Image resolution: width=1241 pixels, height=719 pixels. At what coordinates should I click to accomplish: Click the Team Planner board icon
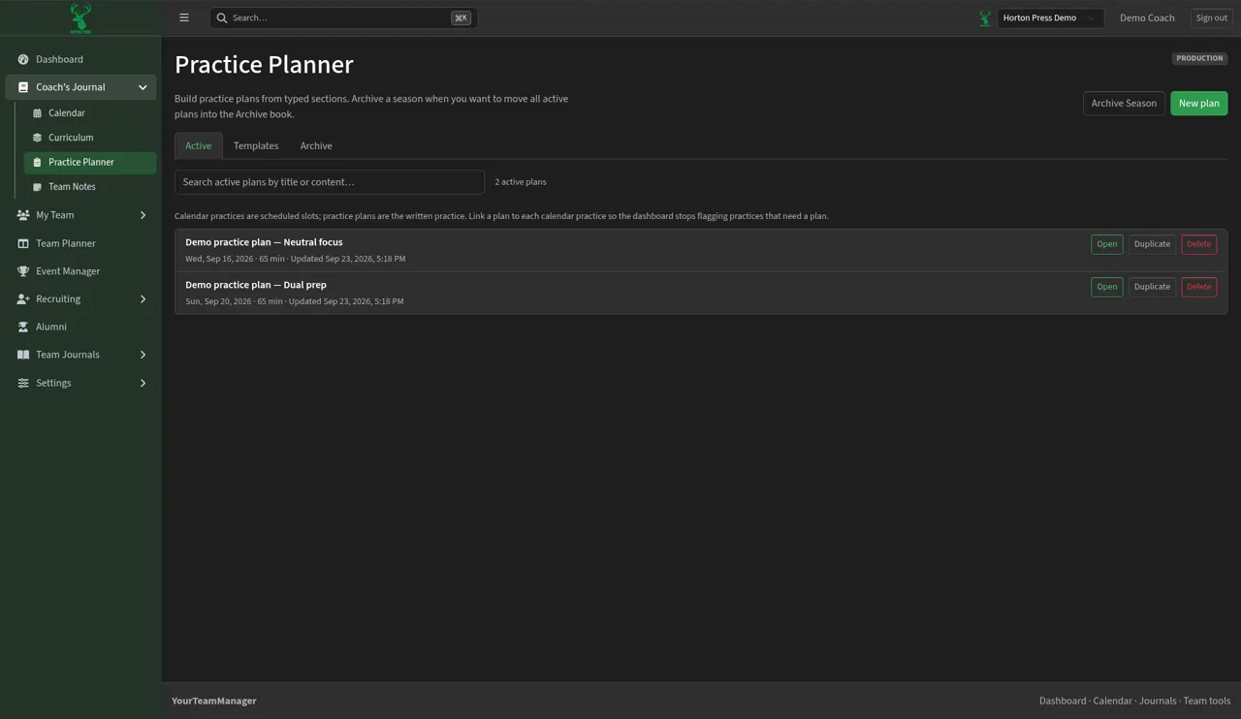coord(23,243)
